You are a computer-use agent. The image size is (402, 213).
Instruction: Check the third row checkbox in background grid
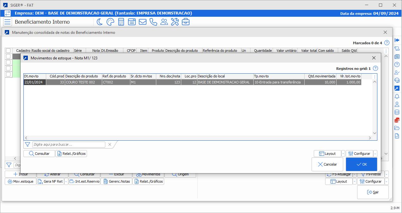(x=8, y=68)
